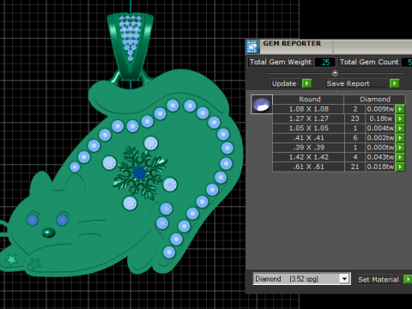Image resolution: width=412 pixels, height=309 pixels.
Task: Click the 0.000tw weight cell
Action: click(x=380, y=148)
